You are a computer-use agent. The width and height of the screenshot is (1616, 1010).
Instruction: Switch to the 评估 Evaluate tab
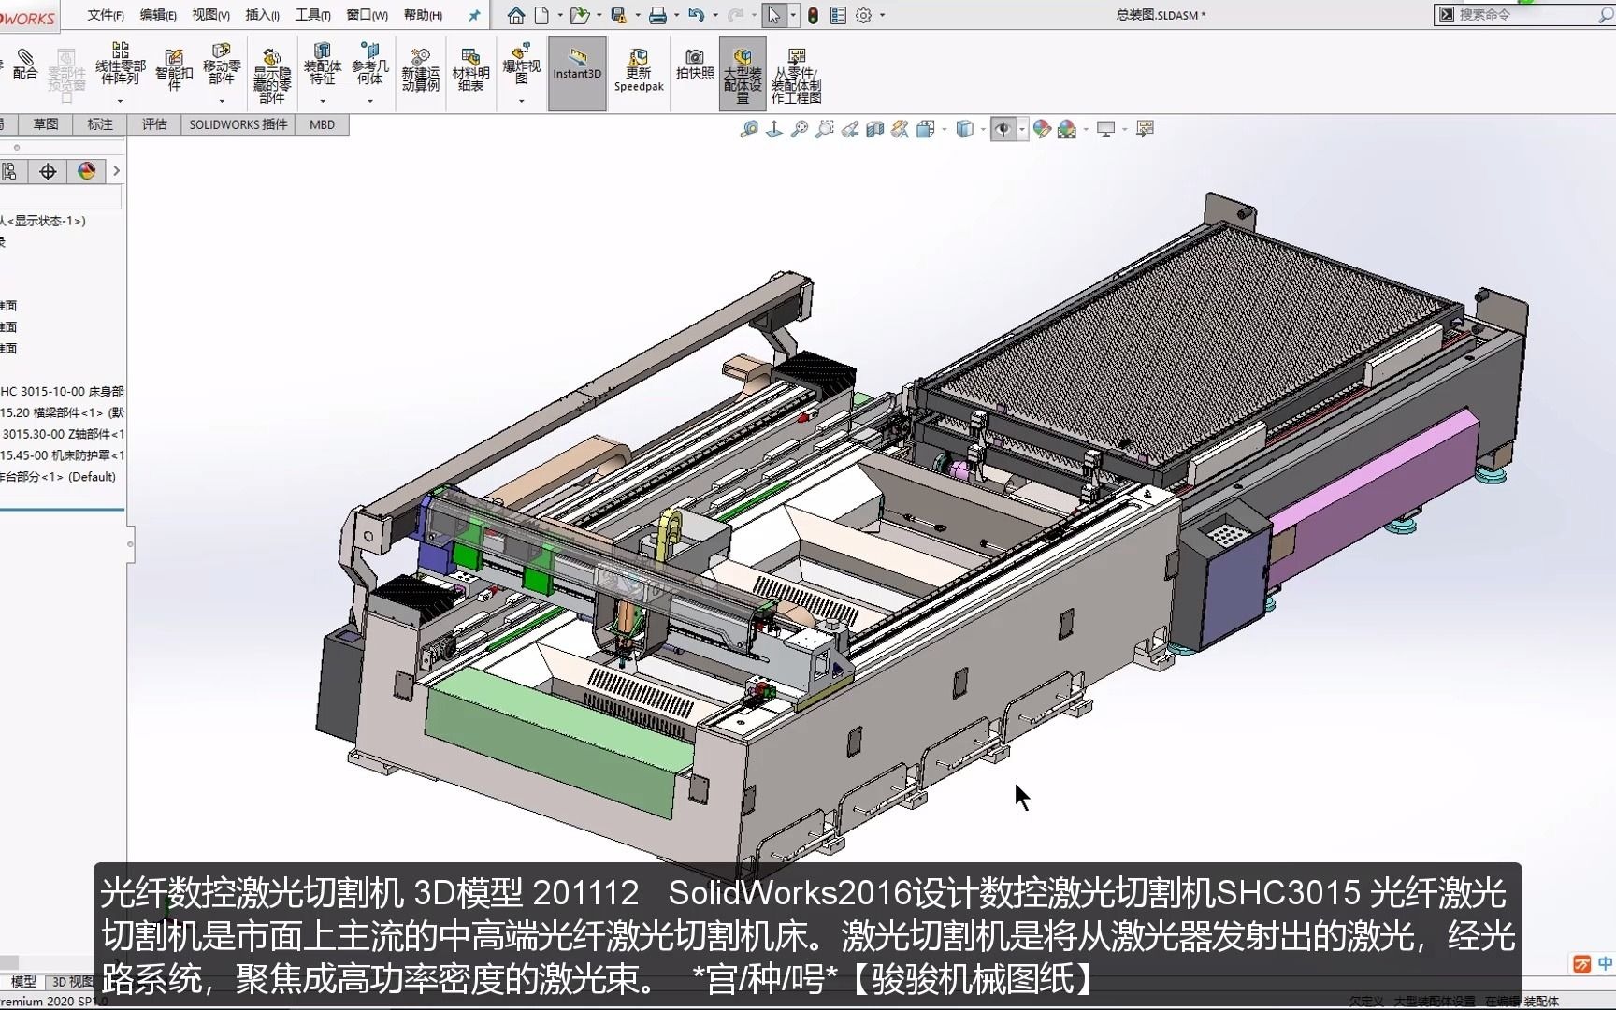[x=154, y=124]
